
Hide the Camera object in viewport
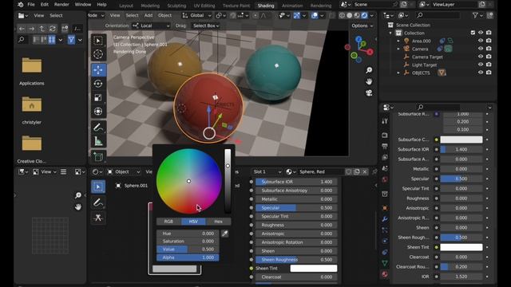click(x=481, y=49)
